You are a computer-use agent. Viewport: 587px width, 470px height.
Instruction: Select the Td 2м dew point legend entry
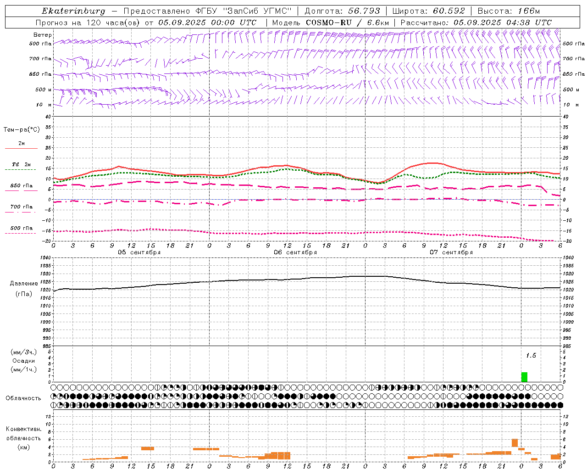(22, 164)
